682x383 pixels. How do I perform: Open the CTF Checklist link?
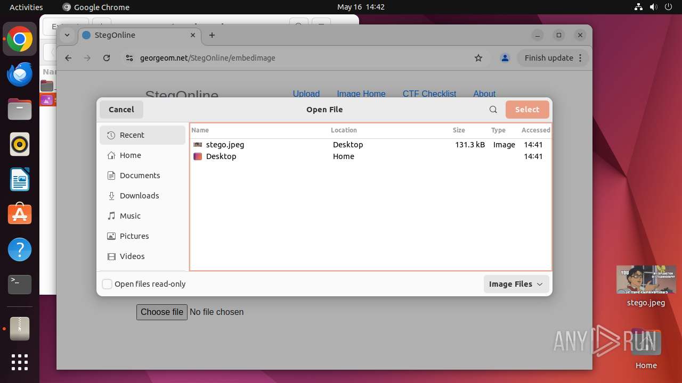(x=429, y=94)
